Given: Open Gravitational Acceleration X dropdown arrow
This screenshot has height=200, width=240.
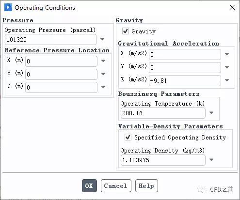Looking at the screenshot, I should [227, 54].
